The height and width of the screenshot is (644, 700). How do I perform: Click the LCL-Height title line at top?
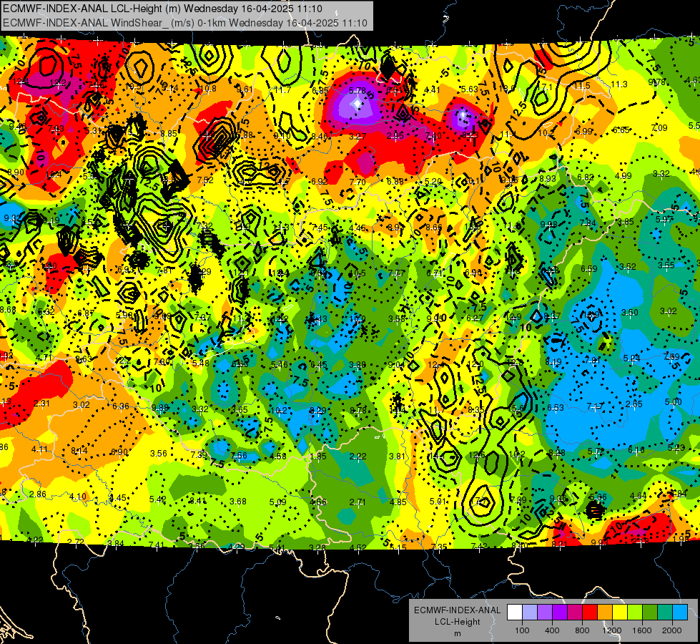pyautogui.click(x=162, y=9)
